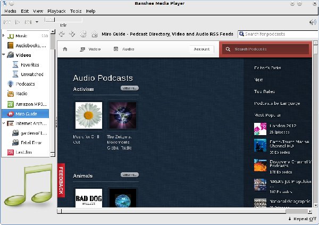Select Podcasts microphone icon in sidebar
Screen dimensions: 319x225
click(10, 84)
